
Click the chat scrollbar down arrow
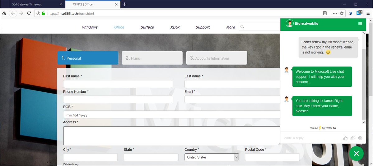[x=363, y=122]
